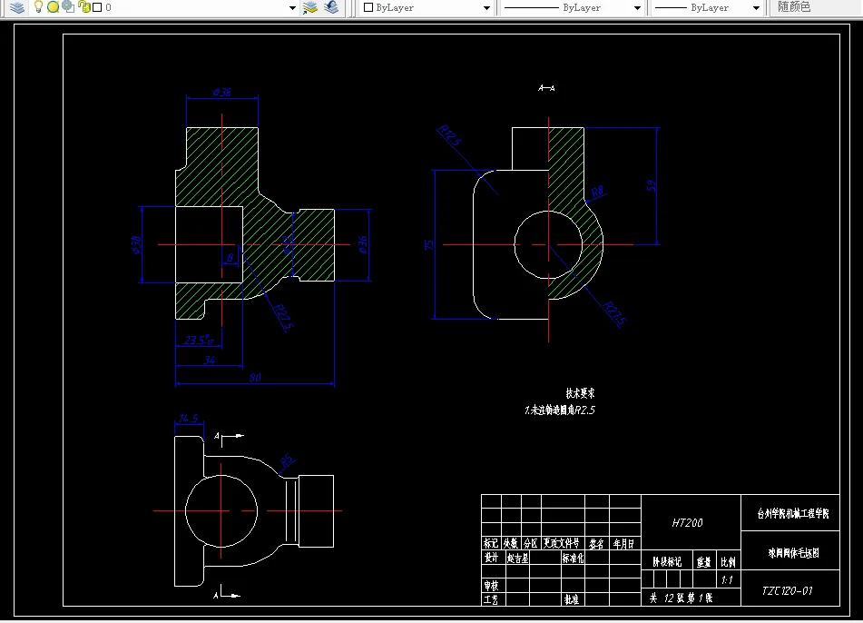Click the Layer Previous icon

(x=331, y=7)
